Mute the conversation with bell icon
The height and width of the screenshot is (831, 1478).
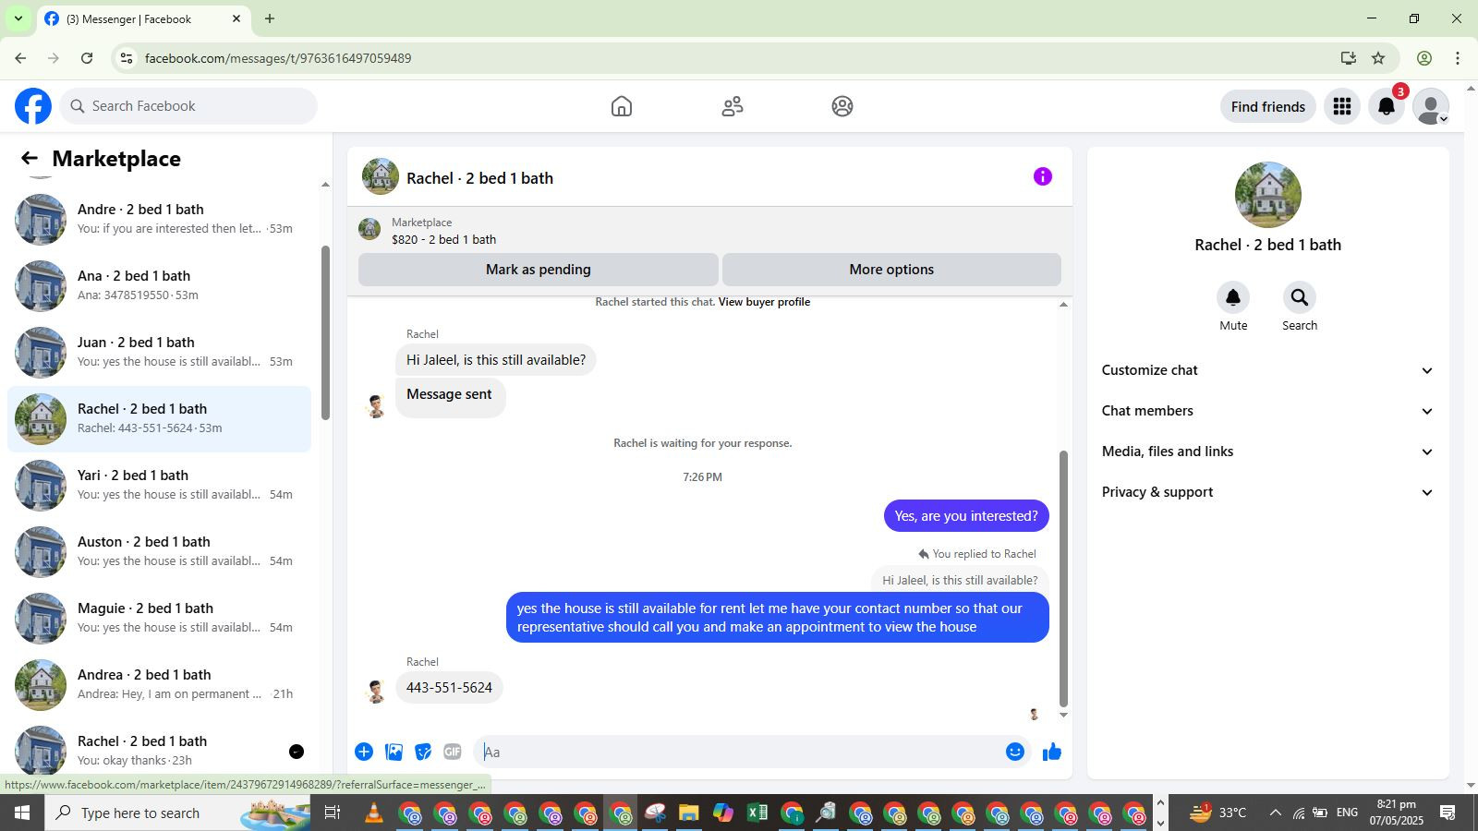(x=1233, y=297)
